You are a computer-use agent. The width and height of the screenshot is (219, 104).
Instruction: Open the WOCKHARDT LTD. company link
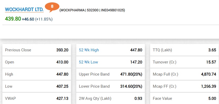[x=24, y=9]
